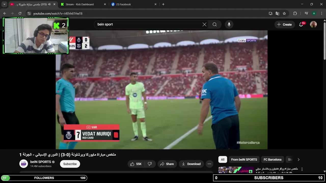Image resolution: width=326 pixels, height=183 pixels.
Task: Click the Subscribers goal bar
Action: click(269, 178)
